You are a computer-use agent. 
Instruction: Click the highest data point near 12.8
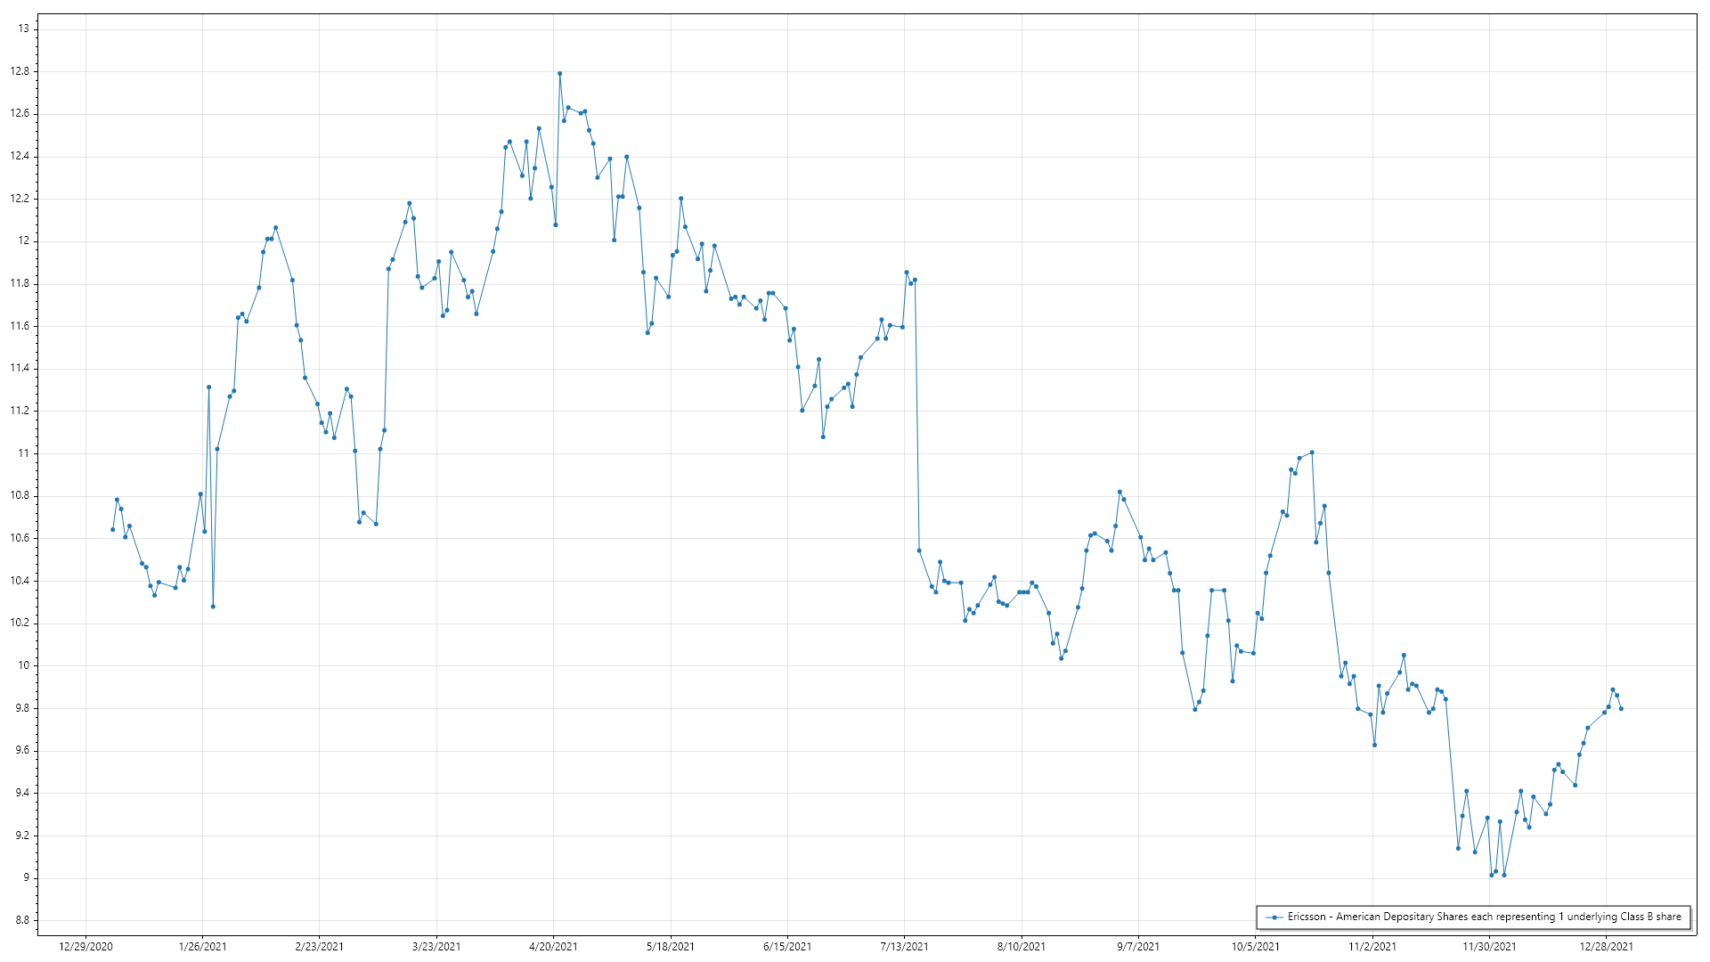coord(559,74)
